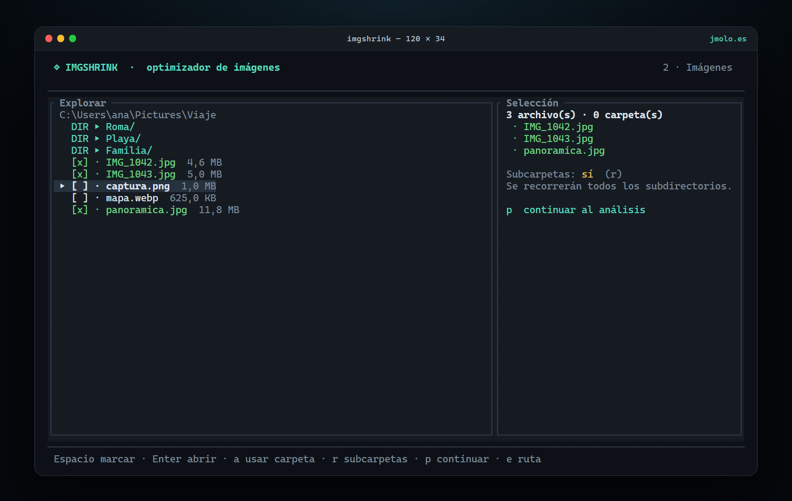Click the IMGSHRINK diamond logo icon
This screenshot has width=792, height=501.
point(57,67)
